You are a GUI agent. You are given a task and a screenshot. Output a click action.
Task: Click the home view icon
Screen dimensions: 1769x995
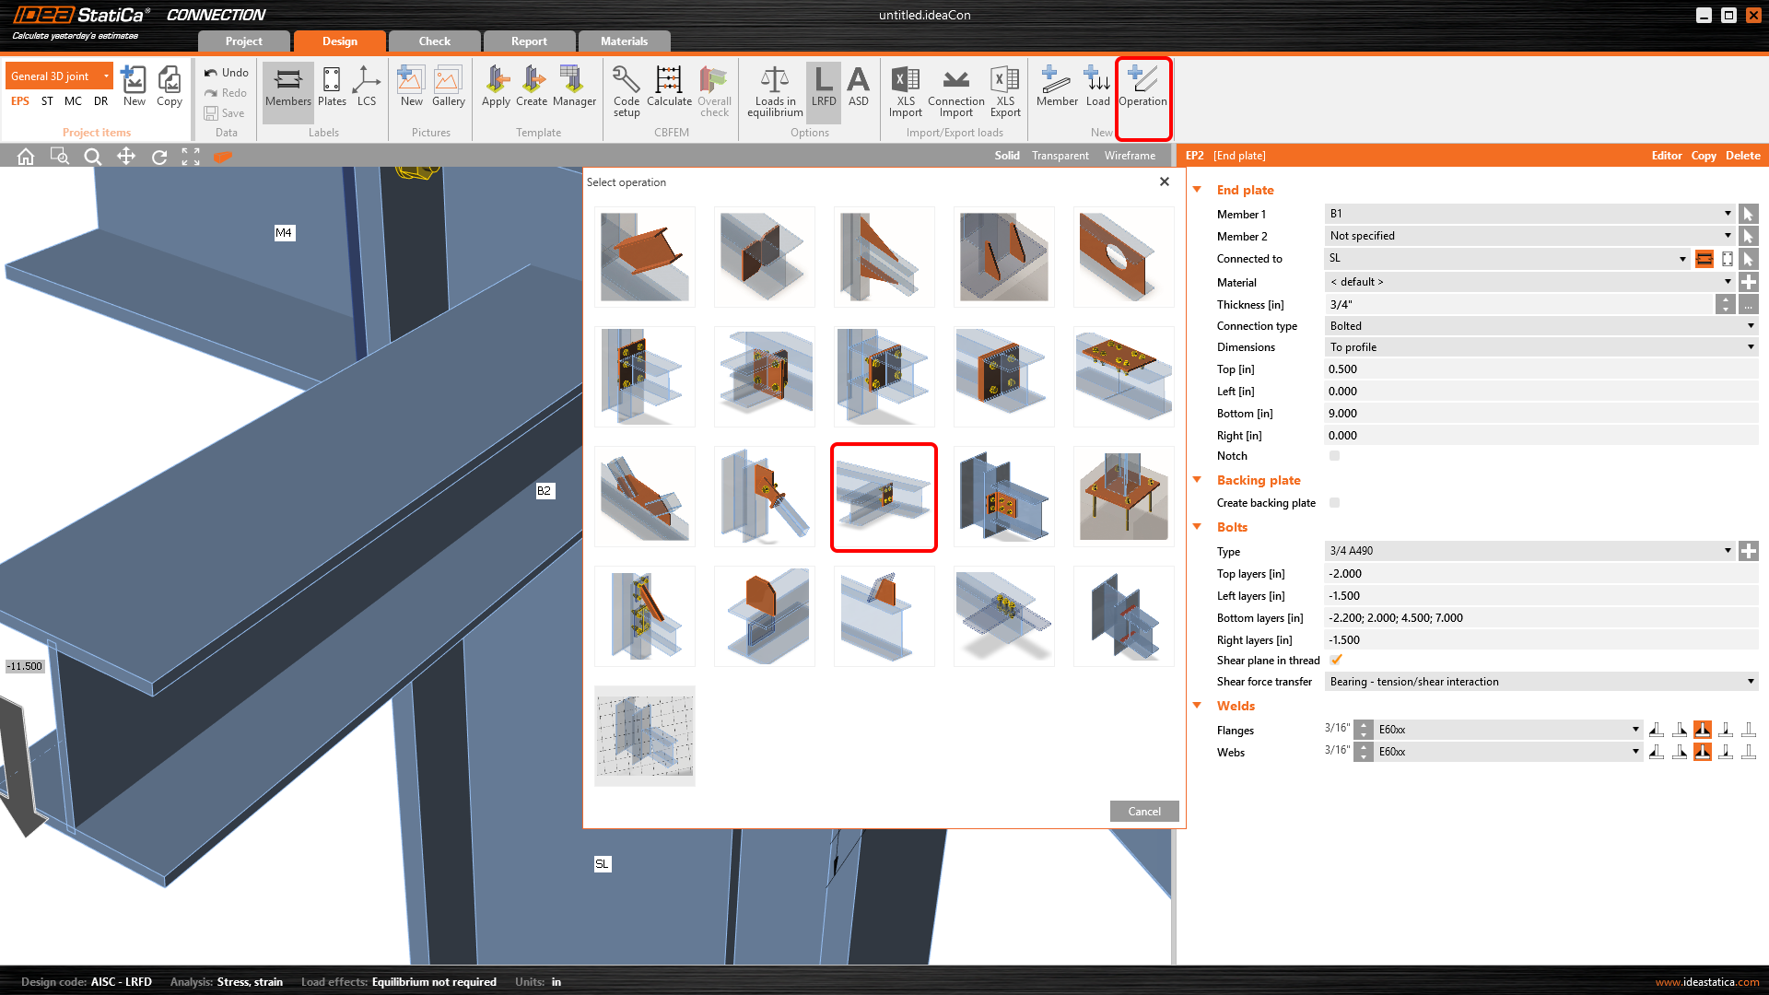(x=26, y=157)
